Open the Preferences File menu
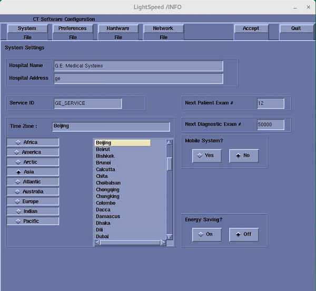The width and height of the screenshot is (316, 291). (x=73, y=32)
